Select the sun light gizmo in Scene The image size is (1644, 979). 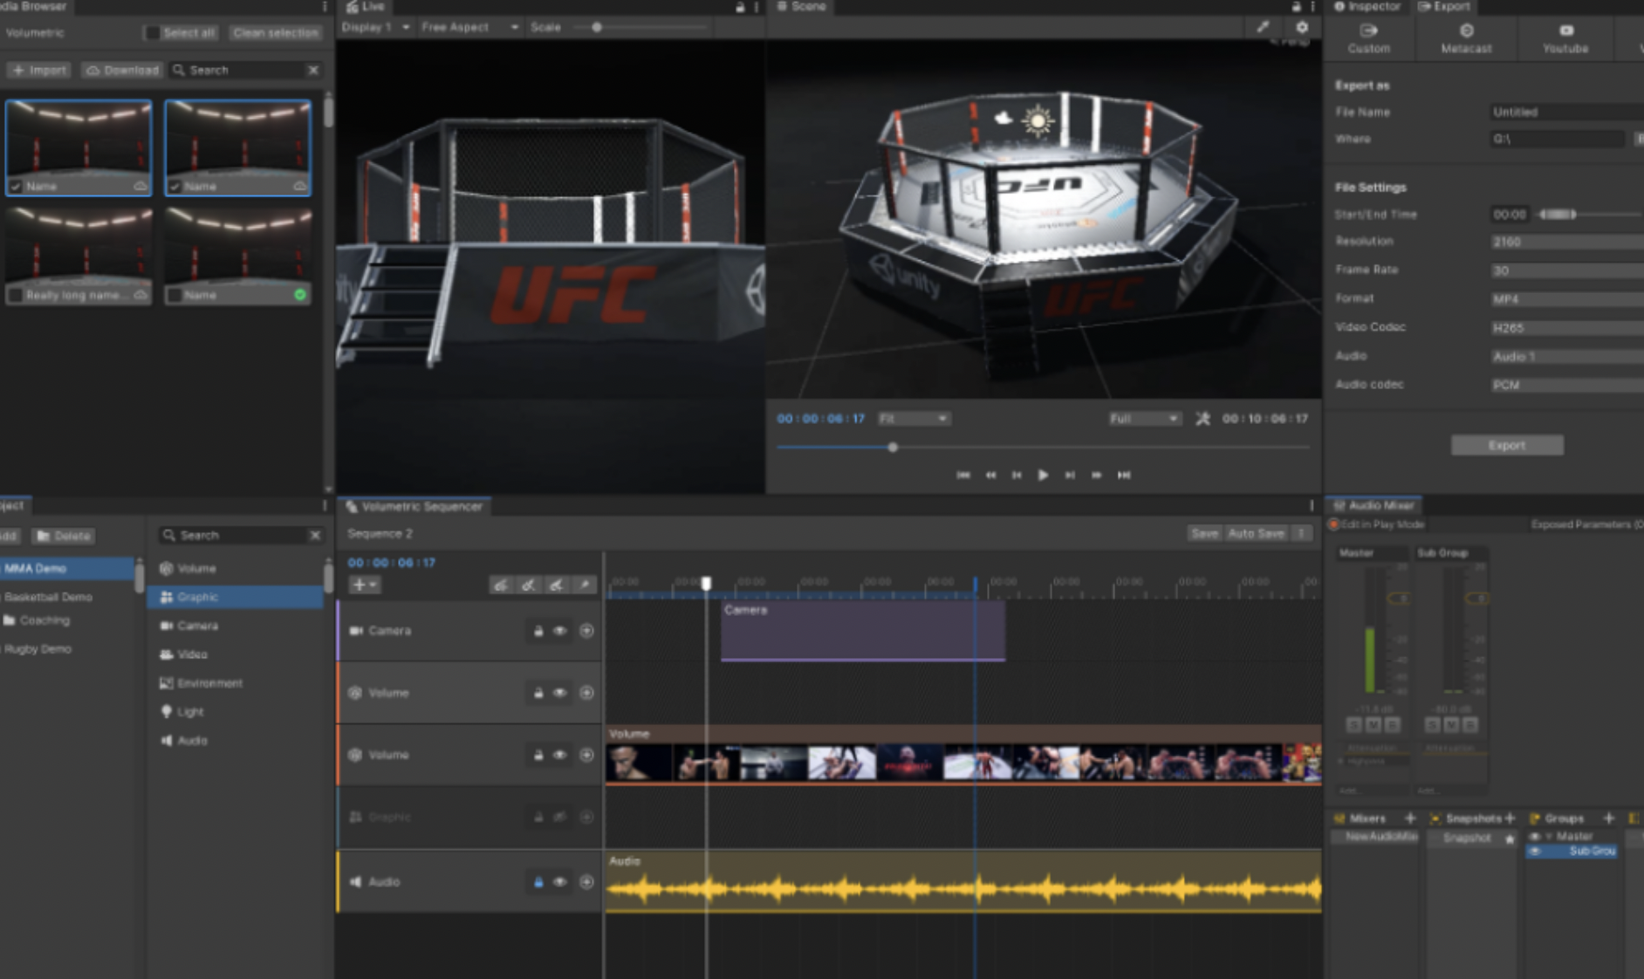(x=1038, y=120)
